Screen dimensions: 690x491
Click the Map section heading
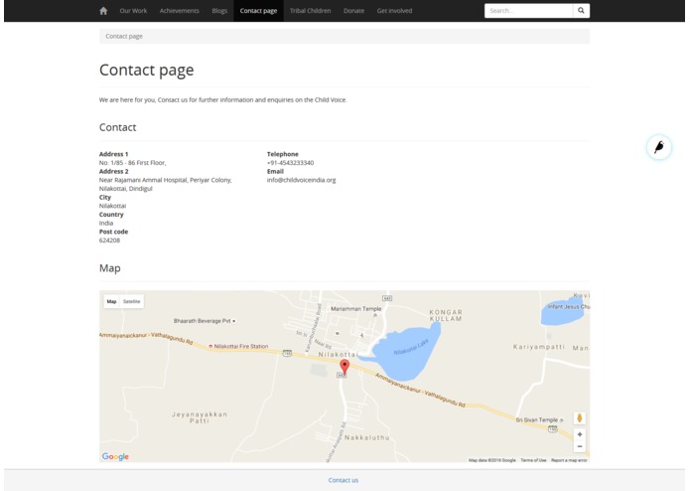pyautogui.click(x=109, y=267)
